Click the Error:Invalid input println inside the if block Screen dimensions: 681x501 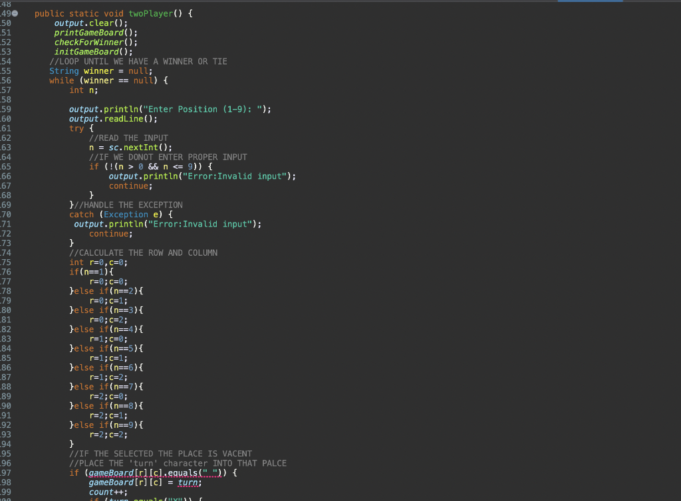202,176
